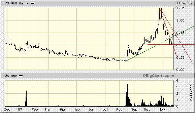This screenshot has height=129, width=195.
Task: Click the 0.25 price axis label
Action: tap(180, 57)
